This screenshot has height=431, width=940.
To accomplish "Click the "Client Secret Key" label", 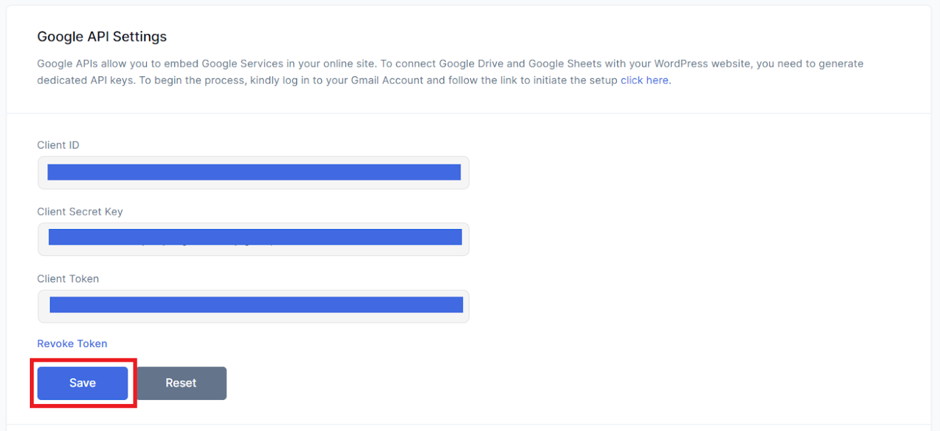I will coord(80,212).
